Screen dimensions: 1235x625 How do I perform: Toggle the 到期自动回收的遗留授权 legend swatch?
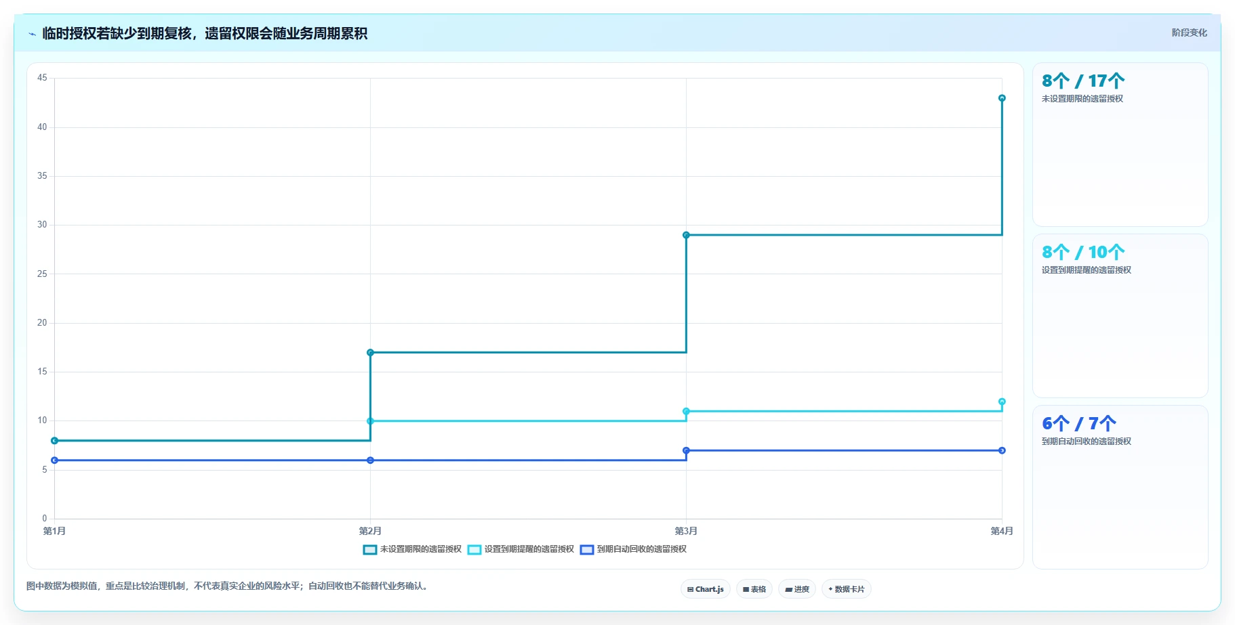pyautogui.click(x=587, y=549)
